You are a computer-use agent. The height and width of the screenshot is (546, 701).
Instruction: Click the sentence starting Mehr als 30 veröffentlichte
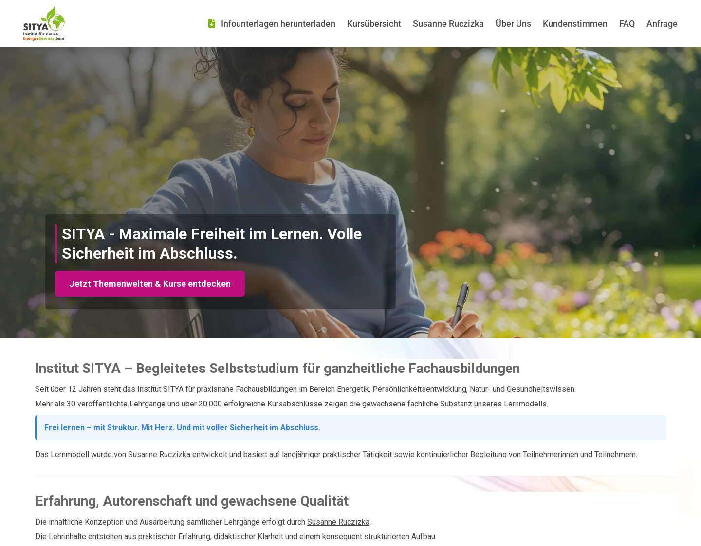pyautogui.click(x=292, y=404)
